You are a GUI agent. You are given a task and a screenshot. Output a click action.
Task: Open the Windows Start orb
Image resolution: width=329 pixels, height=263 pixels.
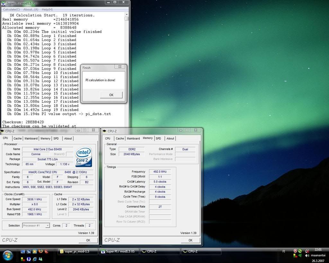7,256
